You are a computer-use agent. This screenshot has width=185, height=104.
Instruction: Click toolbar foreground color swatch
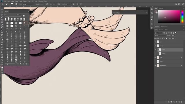(1, 67)
